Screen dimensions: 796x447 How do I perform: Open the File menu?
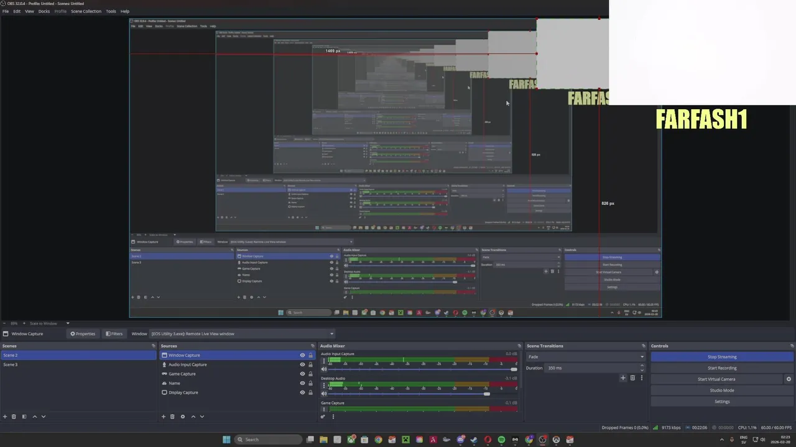coord(6,11)
